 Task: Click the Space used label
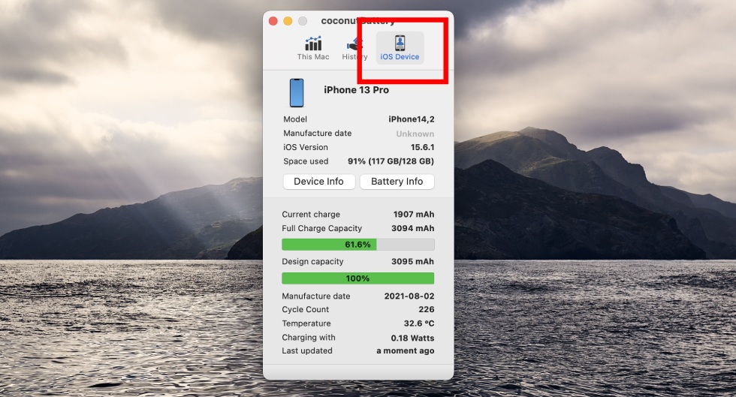(306, 161)
